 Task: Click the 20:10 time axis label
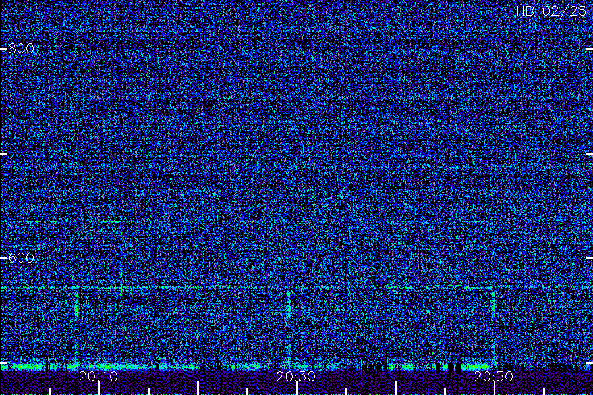pos(98,377)
